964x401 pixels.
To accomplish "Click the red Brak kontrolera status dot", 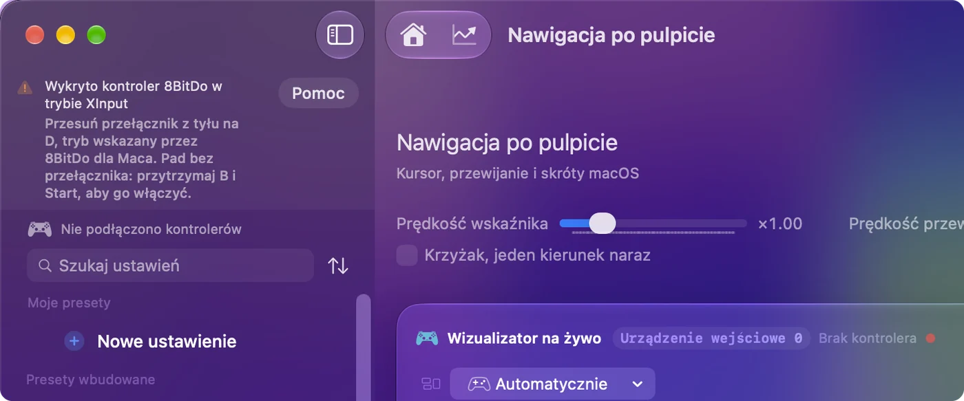I will pyautogui.click(x=930, y=338).
